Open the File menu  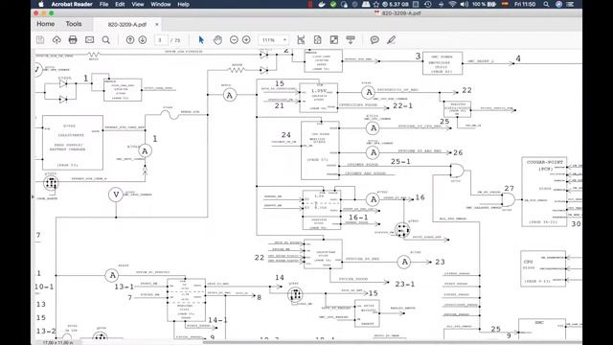(x=103, y=4)
